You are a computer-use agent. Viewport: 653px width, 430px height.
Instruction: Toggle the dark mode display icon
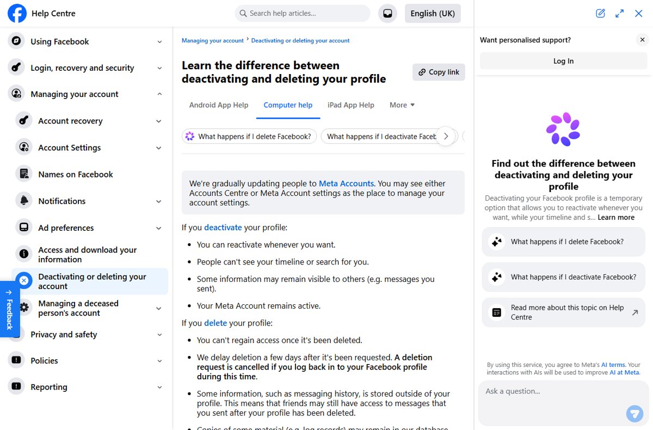[387, 14]
